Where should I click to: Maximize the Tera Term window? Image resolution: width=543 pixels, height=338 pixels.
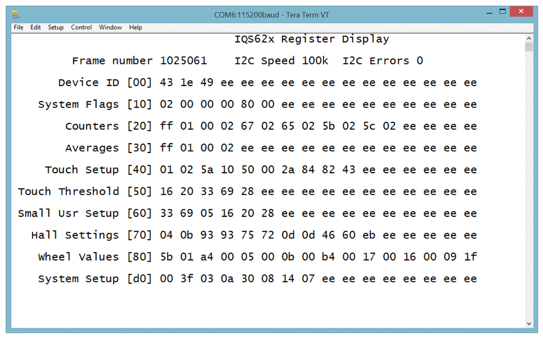503,12
